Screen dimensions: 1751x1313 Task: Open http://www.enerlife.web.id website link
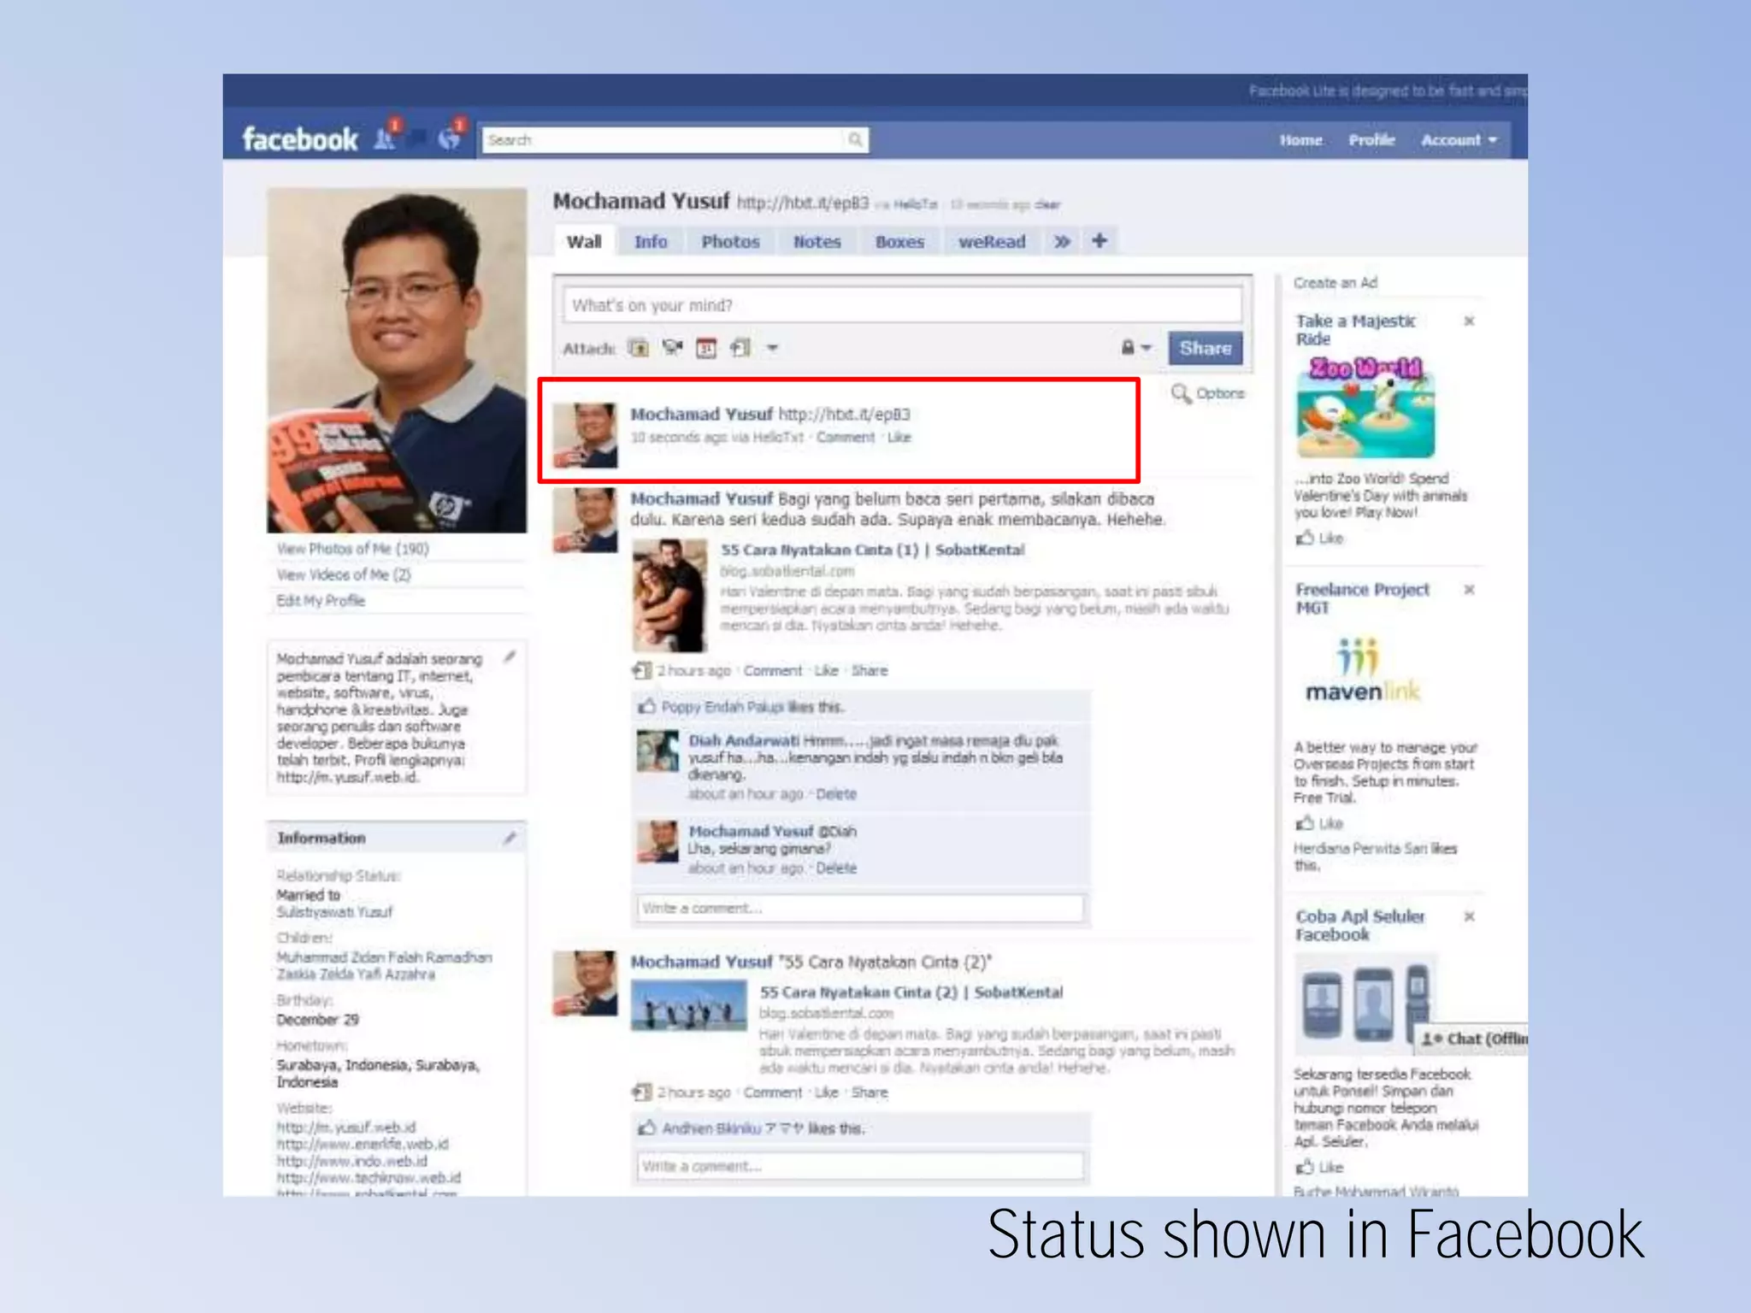click(363, 1145)
